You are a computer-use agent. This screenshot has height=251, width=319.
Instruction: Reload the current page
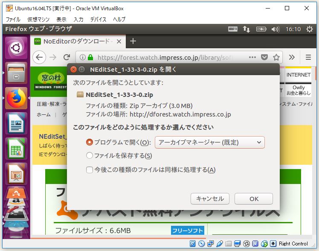pyautogui.click(x=67, y=57)
